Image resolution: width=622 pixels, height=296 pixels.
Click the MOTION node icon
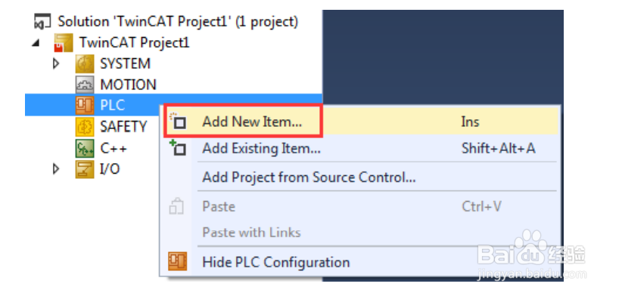(85, 85)
